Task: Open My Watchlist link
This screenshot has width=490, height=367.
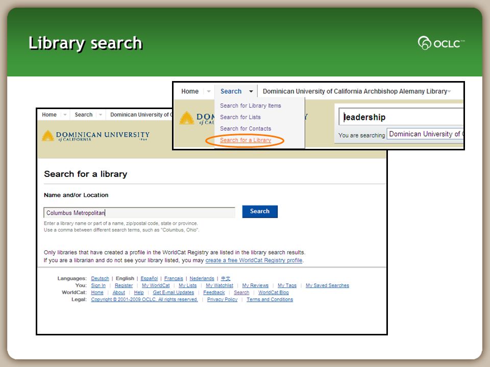Action: pos(219,285)
